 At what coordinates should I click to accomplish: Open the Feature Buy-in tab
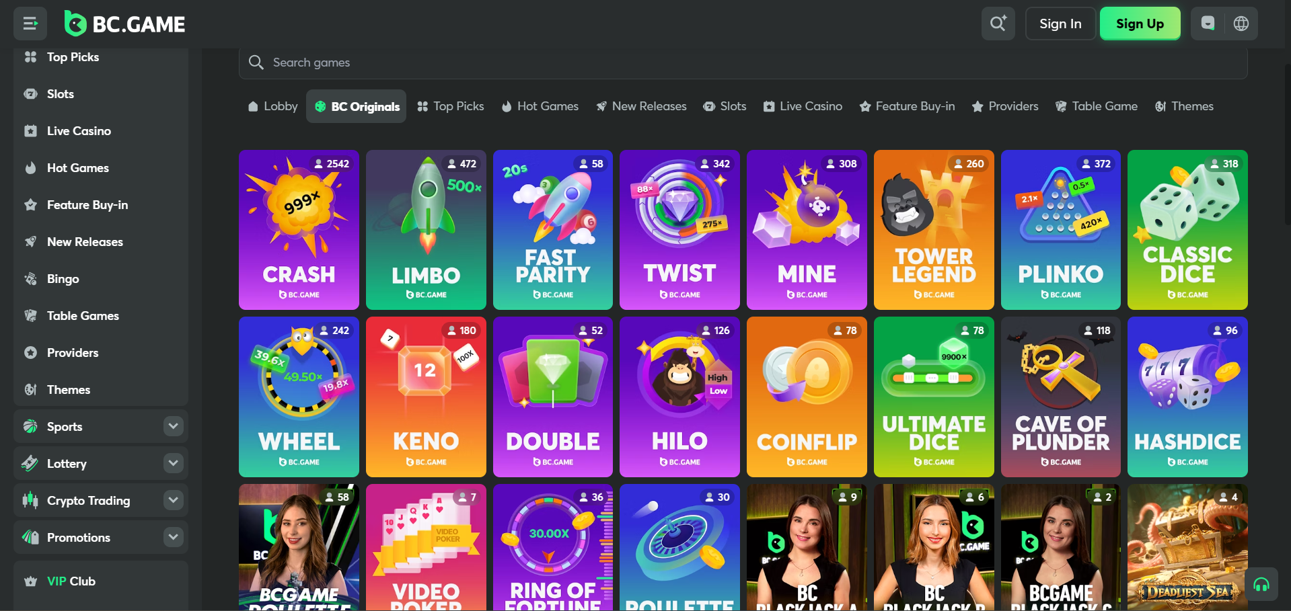[x=907, y=106]
